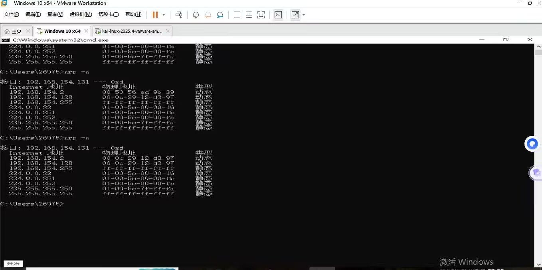This screenshot has width=542, height=270.
Task: Click the cmd.exe title bar text
Action: 61,40
